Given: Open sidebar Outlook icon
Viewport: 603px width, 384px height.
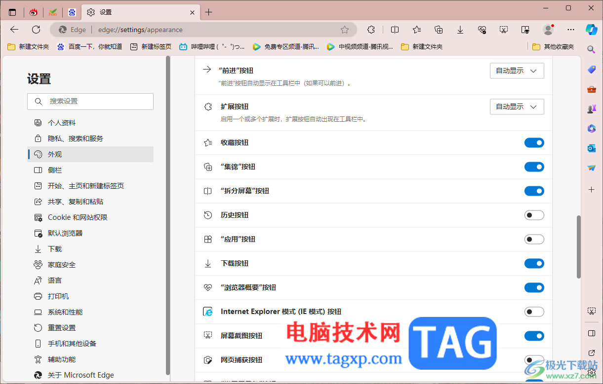Looking at the screenshot, I should click(591, 148).
